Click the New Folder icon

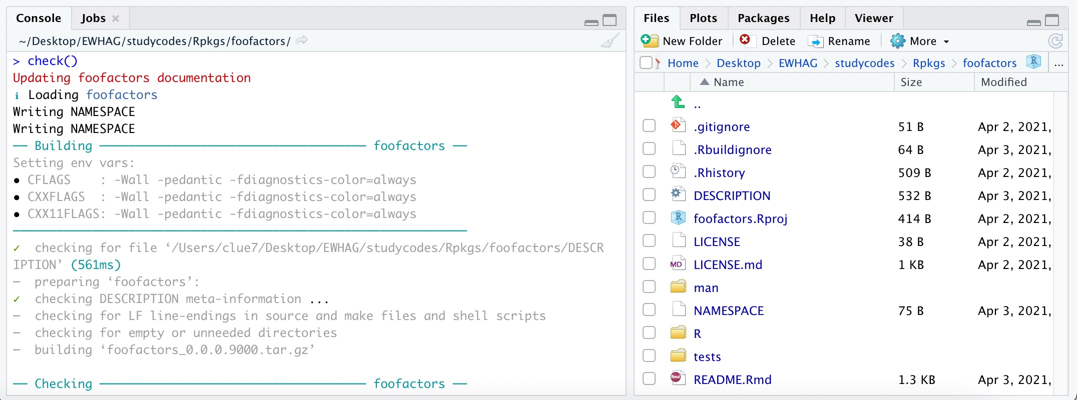click(649, 40)
